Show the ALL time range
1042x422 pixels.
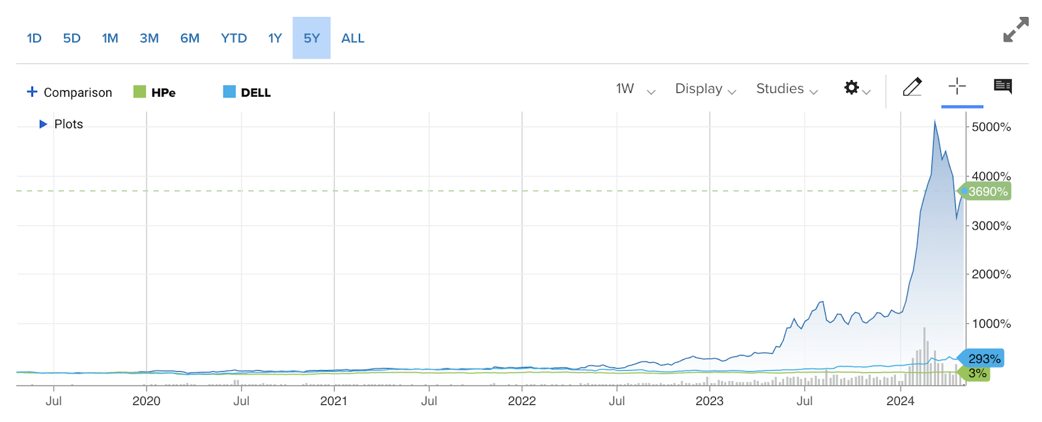pyautogui.click(x=352, y=38)
